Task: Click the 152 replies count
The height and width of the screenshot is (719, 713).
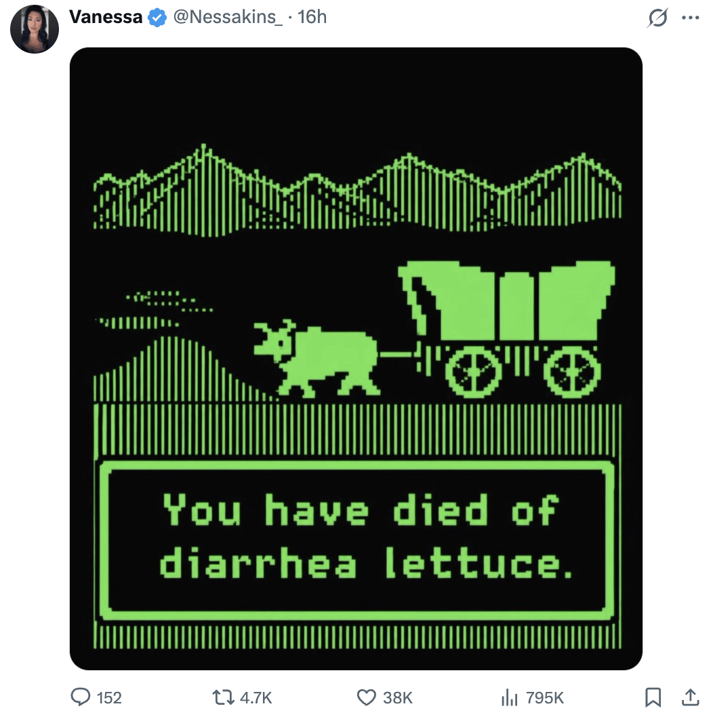Action: (x=109, y=698)
